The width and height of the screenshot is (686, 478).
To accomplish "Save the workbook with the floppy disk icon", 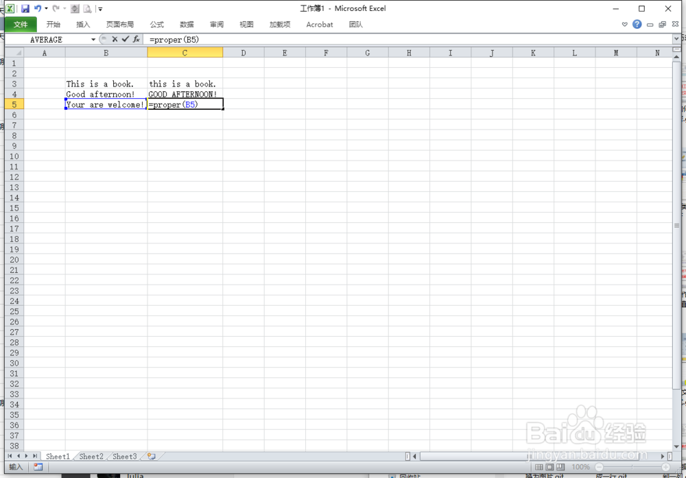I will tap(25, 8).
